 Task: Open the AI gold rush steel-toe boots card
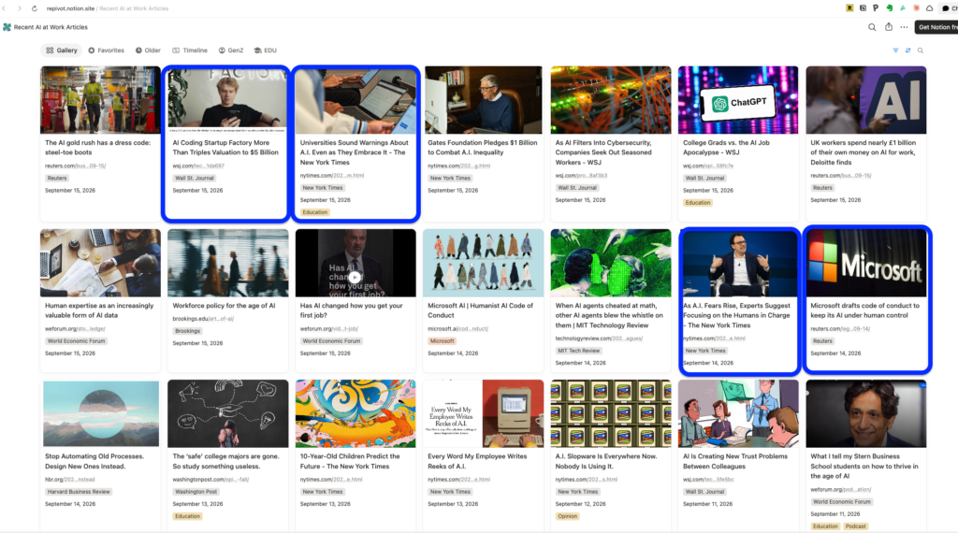(100, 143)
